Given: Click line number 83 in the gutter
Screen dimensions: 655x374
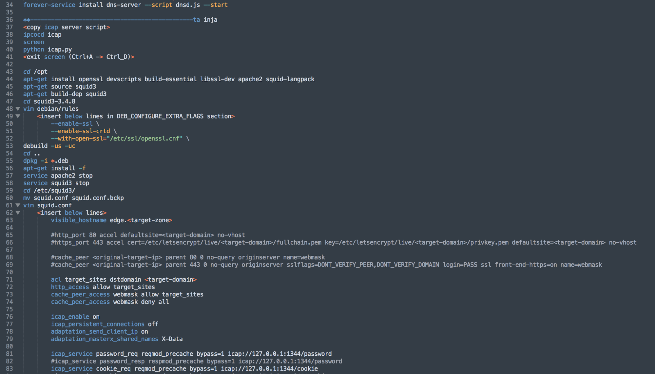Looking at the screenshot, I should click(9, 369).
